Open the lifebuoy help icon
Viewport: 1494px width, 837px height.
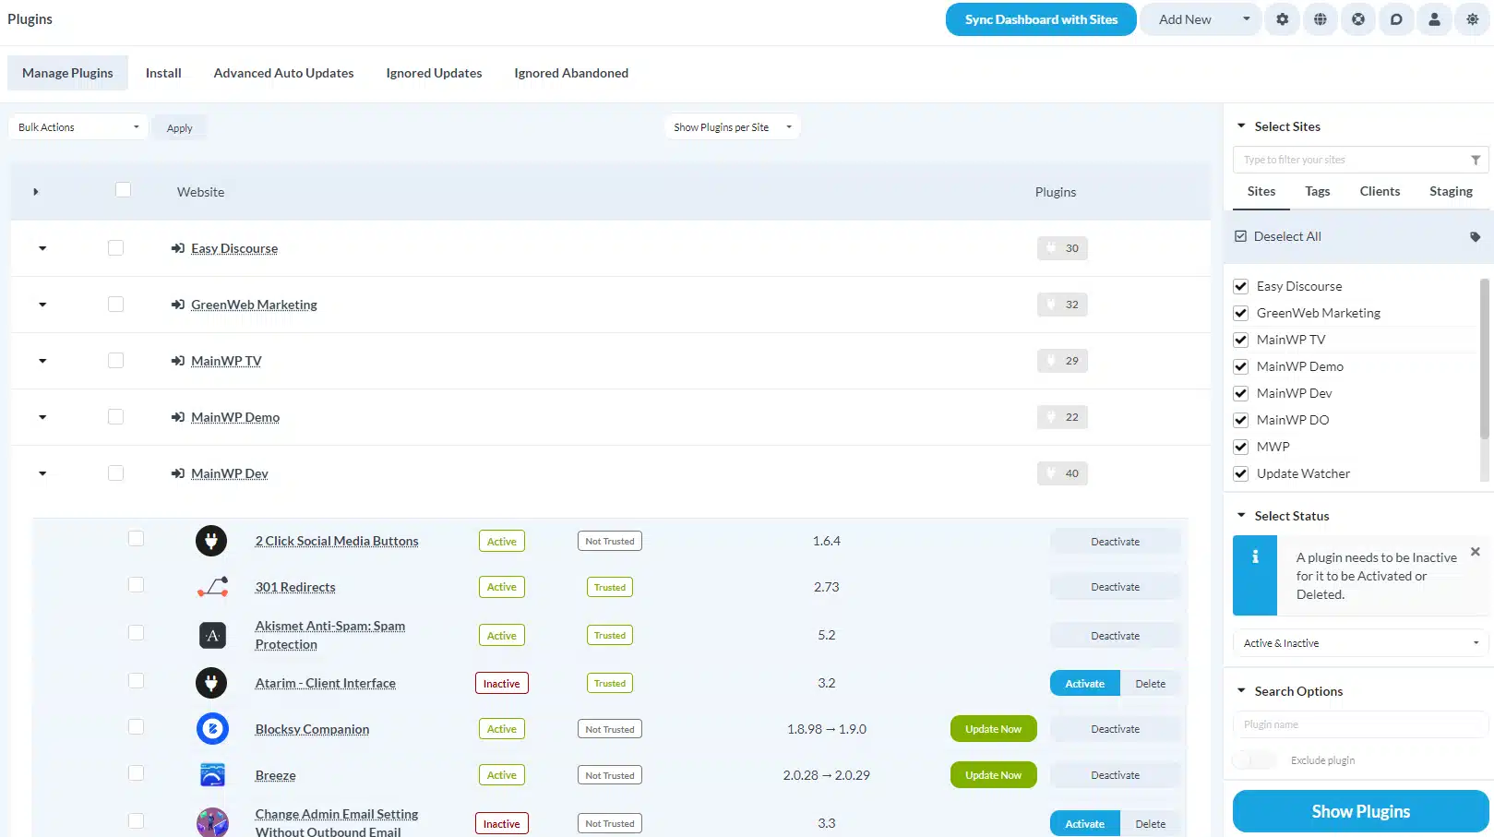pyautogui.click(x=1358, y=19)
